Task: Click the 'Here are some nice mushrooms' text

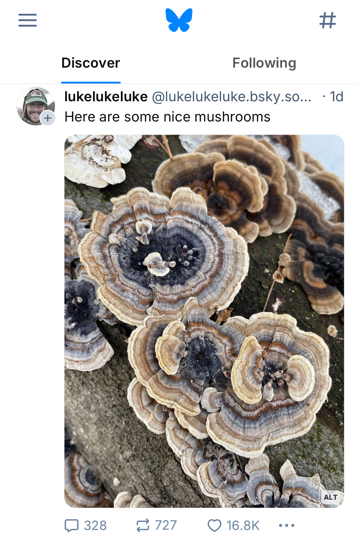Action: pos(167,117)
